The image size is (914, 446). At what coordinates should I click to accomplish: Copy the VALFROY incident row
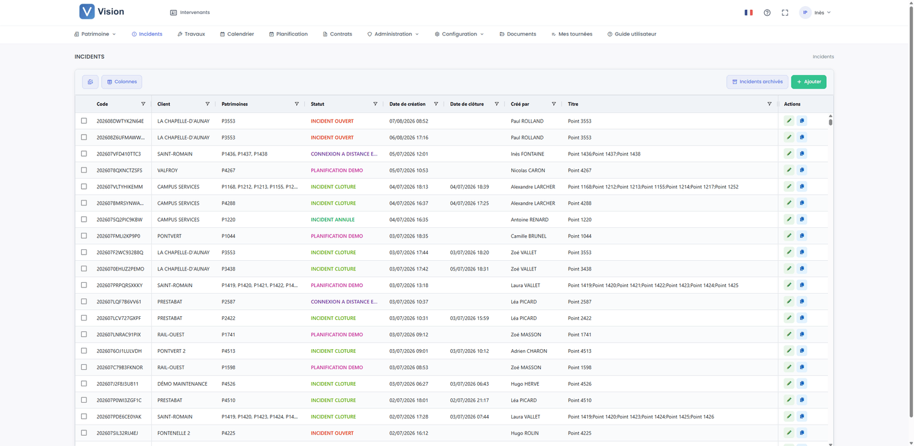coord(802,170)
